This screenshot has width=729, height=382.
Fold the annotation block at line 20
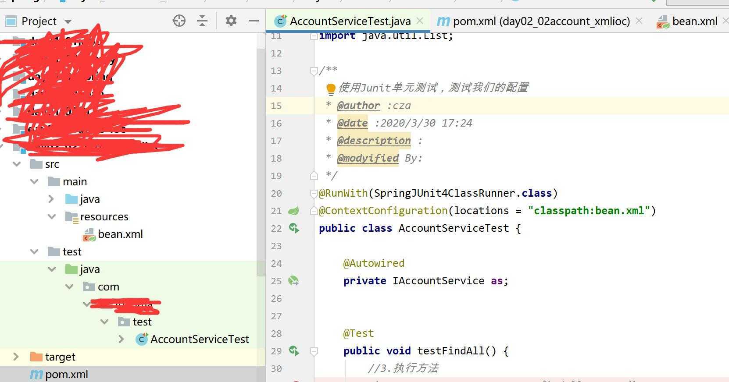(314, 193)
